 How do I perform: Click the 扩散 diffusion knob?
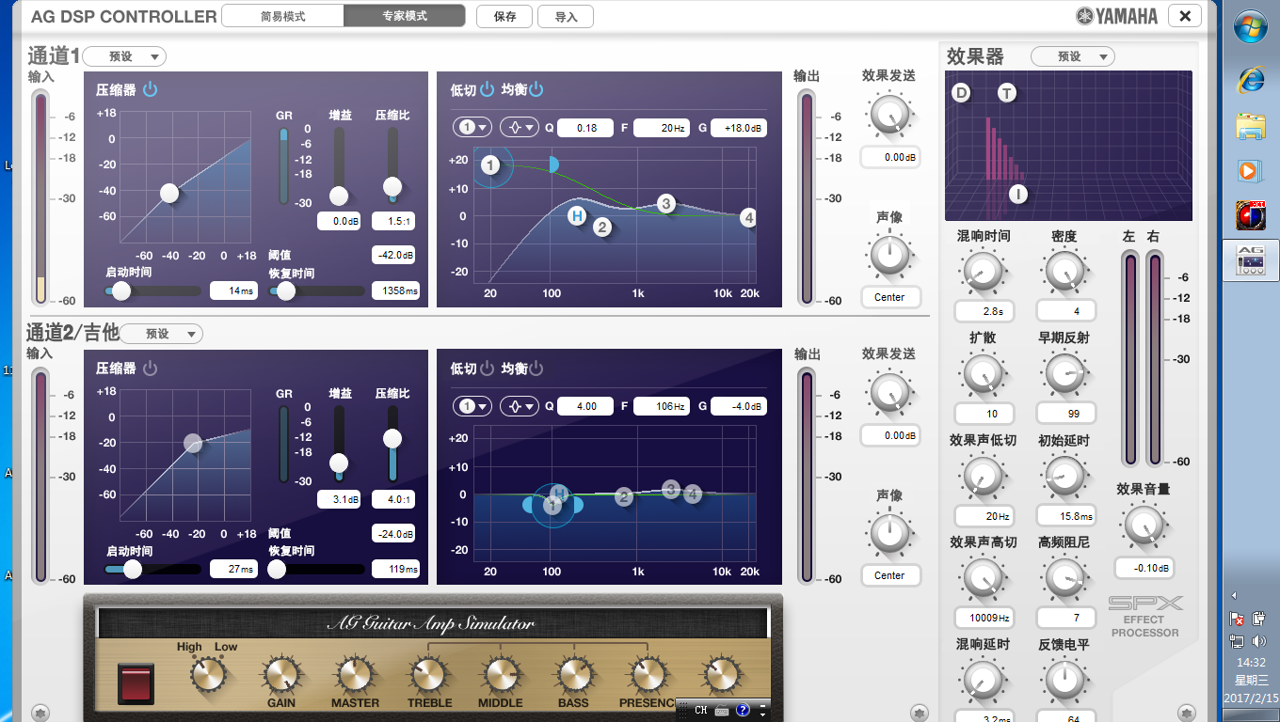click(983, 374)
